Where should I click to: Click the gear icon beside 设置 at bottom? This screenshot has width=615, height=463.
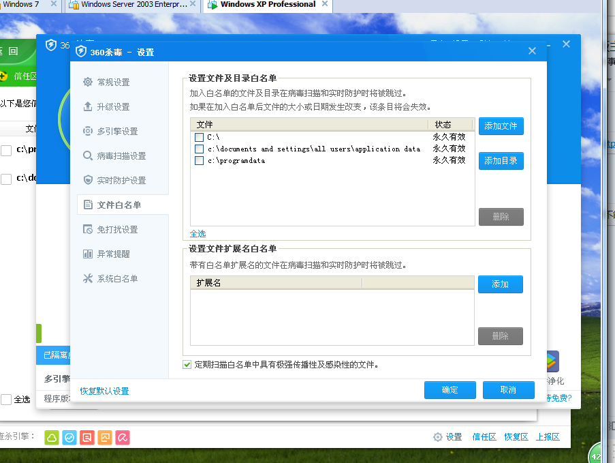tap(438, 436)
